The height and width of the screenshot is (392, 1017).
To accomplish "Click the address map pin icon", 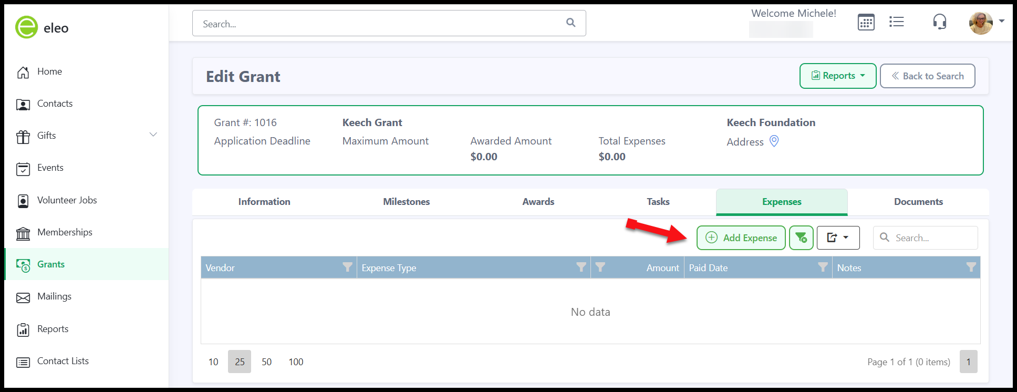I will click(774, 141).
